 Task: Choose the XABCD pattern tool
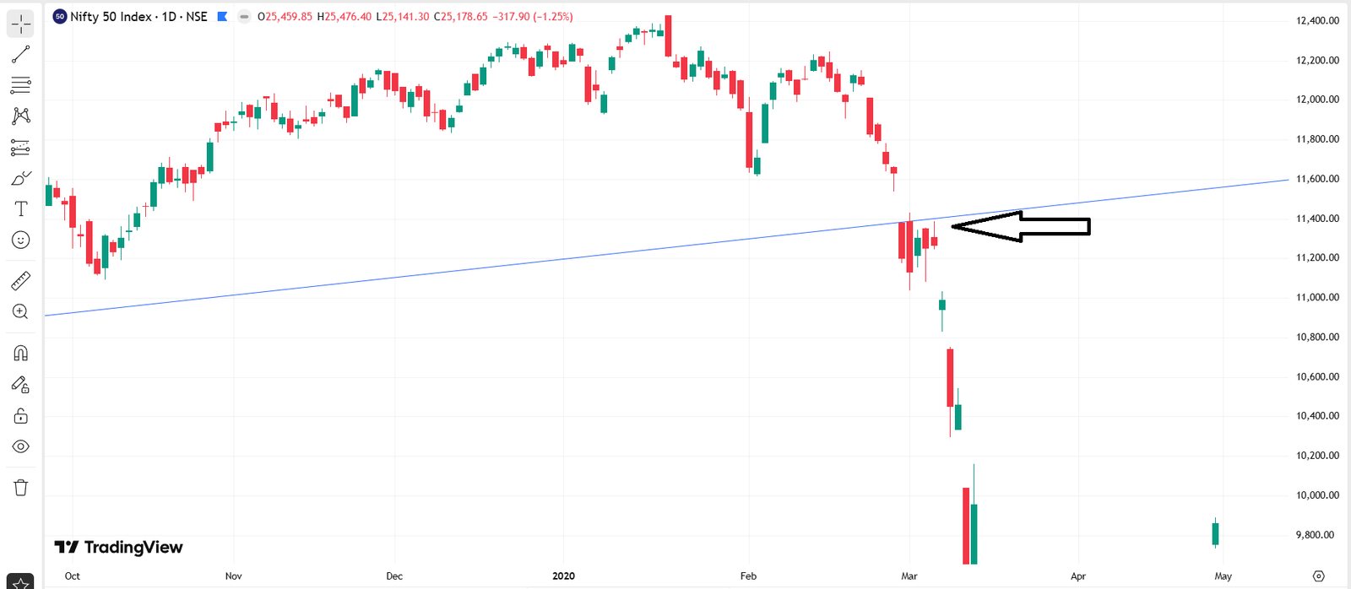coord(21,116)
